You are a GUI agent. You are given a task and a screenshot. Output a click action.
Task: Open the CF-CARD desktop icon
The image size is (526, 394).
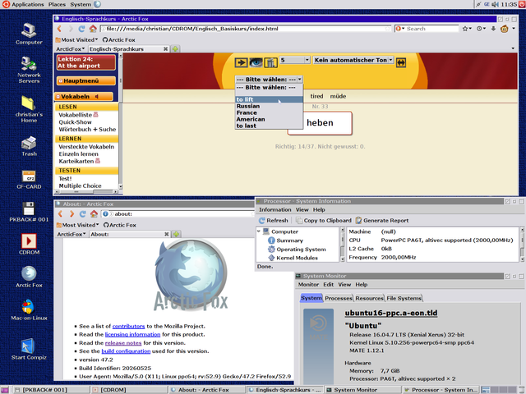[x=29, y=179]
